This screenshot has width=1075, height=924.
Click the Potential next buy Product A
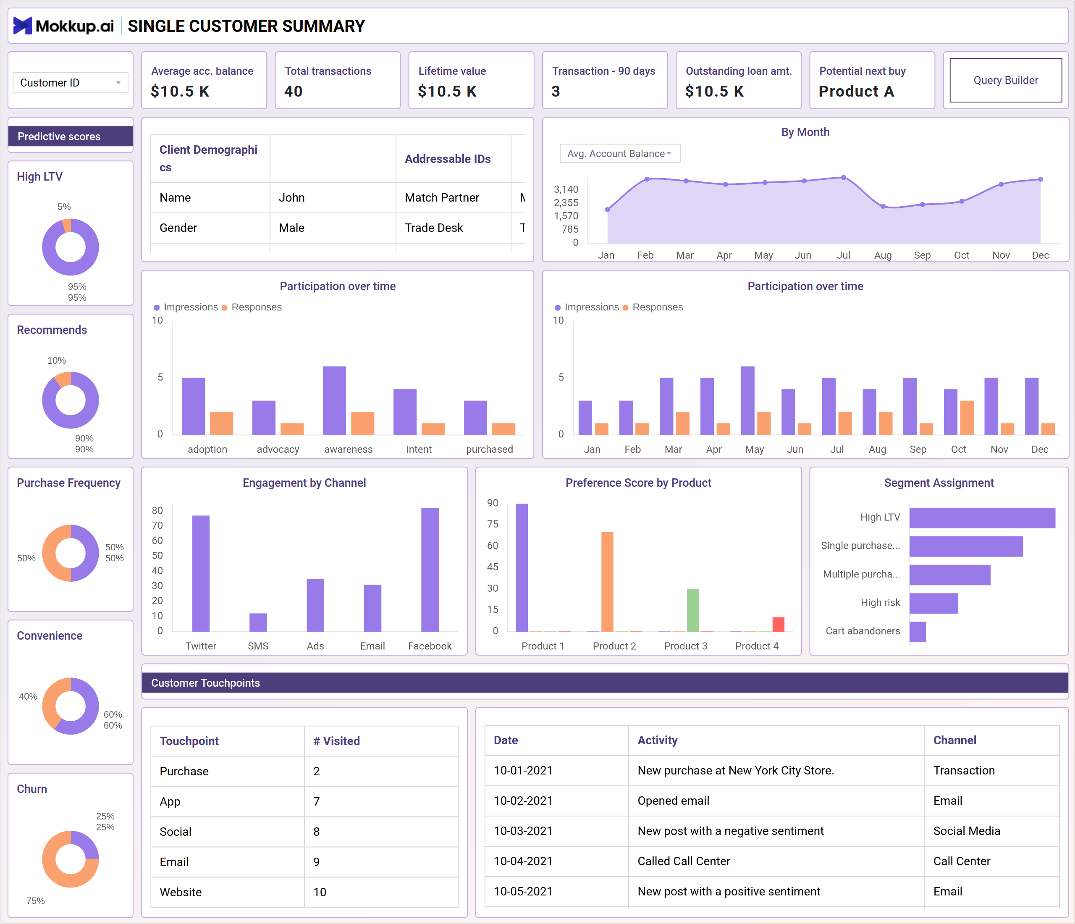[856, 91]
